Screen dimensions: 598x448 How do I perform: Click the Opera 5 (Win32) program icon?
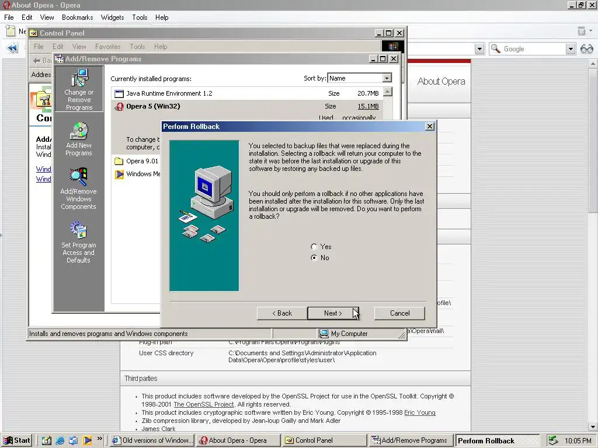(x=119, y=107)
